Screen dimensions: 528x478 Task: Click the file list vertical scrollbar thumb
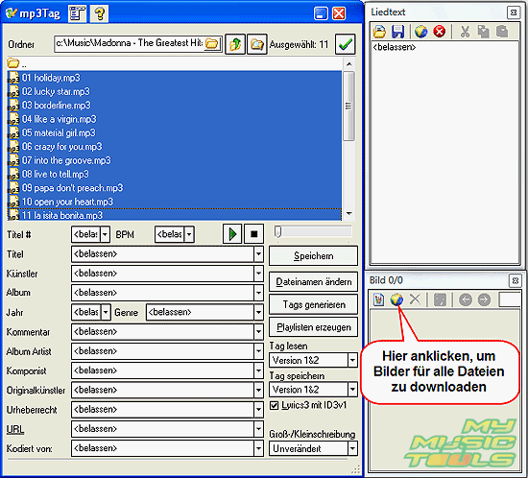(x=348, y=106)
